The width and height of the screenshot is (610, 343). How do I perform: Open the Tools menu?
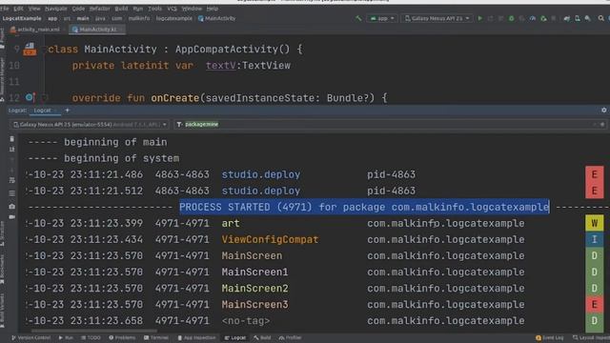[154, 9]
